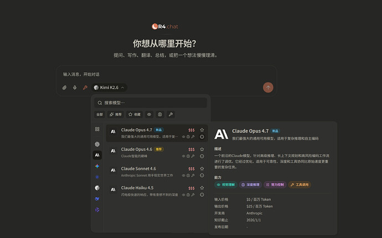Click the 视觉理解 capability tag
The width and height of the screenshot is (382, 238).
pos(226,185)
